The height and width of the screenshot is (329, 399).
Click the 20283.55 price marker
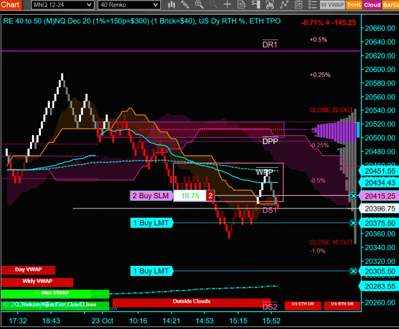pos(379,286)
